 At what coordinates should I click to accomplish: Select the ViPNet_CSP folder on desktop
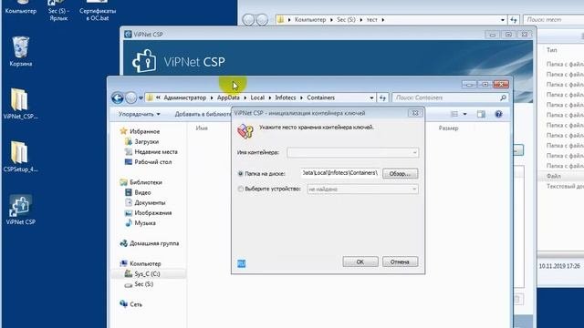tap(20, 104)
